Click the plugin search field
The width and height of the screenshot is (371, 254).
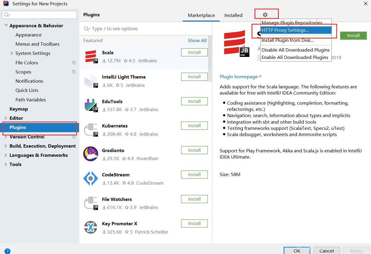[x=146, y=29]
